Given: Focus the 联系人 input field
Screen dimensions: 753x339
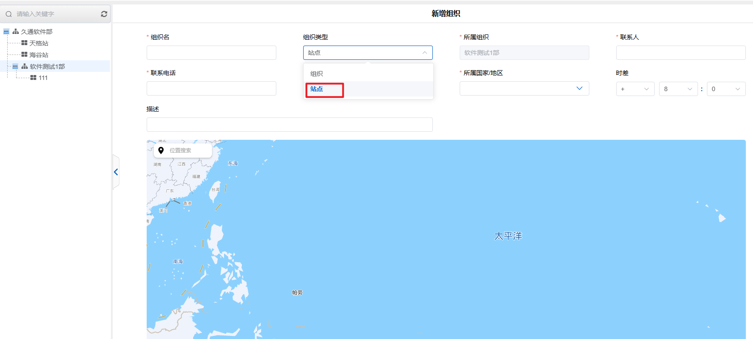Looking at the screenshot, I should pyautogui.click(x=681, y=53).
